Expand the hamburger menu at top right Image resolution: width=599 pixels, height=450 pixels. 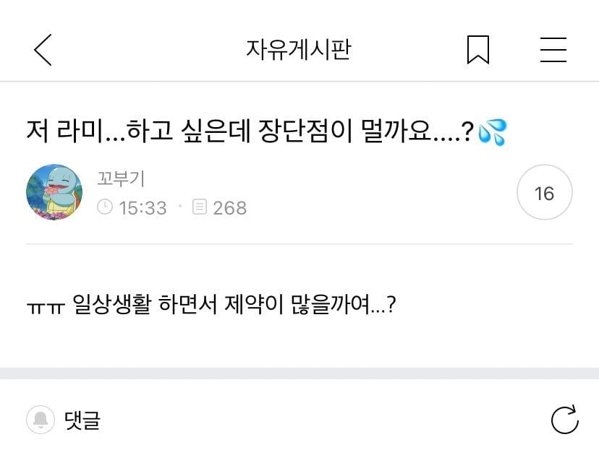coord(552,48)
